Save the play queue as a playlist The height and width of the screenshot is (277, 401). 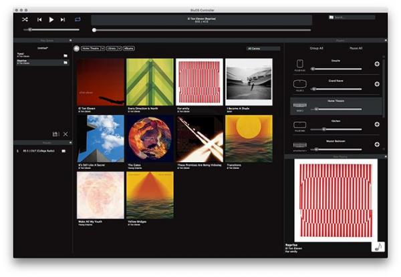pyautogui.click(x=55, y=134)
